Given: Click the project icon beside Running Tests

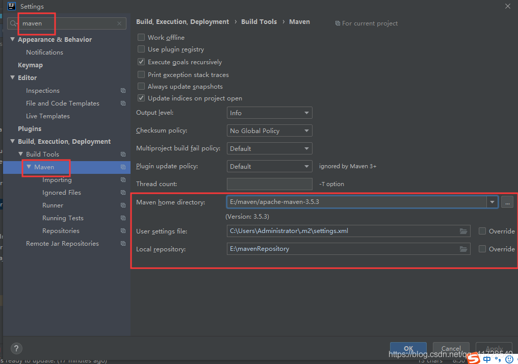Looking at the screenshot, I should click(x=123, y=218).
